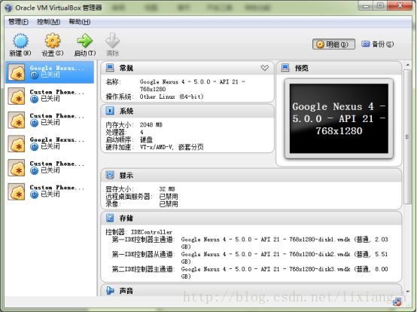The height and width of the screenshot is (312, 417).
Task: Click the details pane scroll up arrow
Action: coord(407,65)
